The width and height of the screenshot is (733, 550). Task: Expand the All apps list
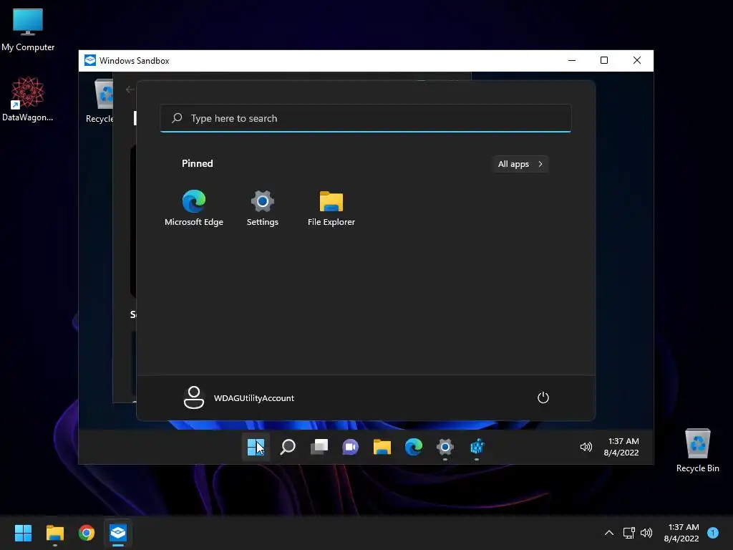pyautogui.click(x=520, y=164)
